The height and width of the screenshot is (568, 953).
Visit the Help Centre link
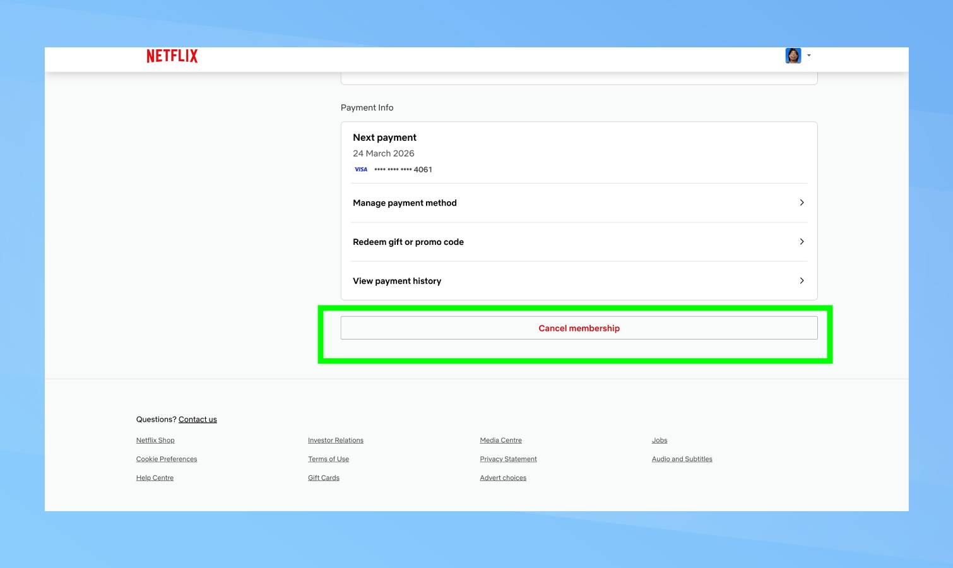(x=155, y=478)
